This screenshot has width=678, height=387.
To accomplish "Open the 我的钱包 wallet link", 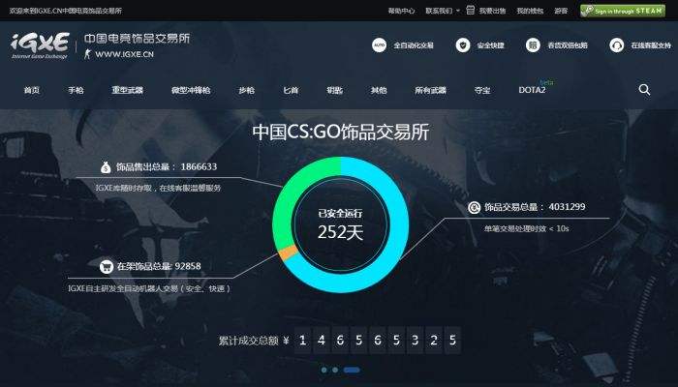I will pos(530,11).
